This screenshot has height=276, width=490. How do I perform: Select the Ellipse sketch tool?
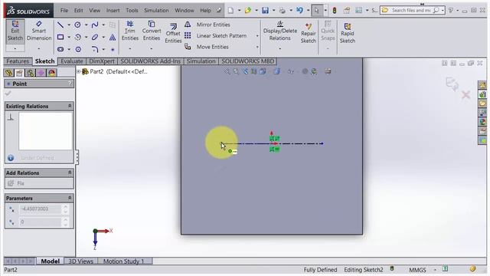[x=95, y=38]
